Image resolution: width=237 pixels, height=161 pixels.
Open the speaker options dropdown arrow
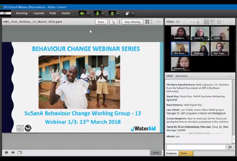[x=88, y=13]
